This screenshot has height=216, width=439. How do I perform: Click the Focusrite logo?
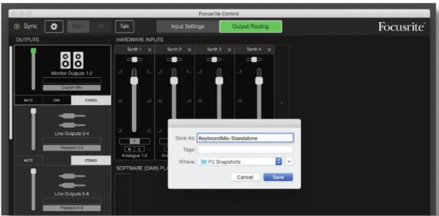click(402, 27)
